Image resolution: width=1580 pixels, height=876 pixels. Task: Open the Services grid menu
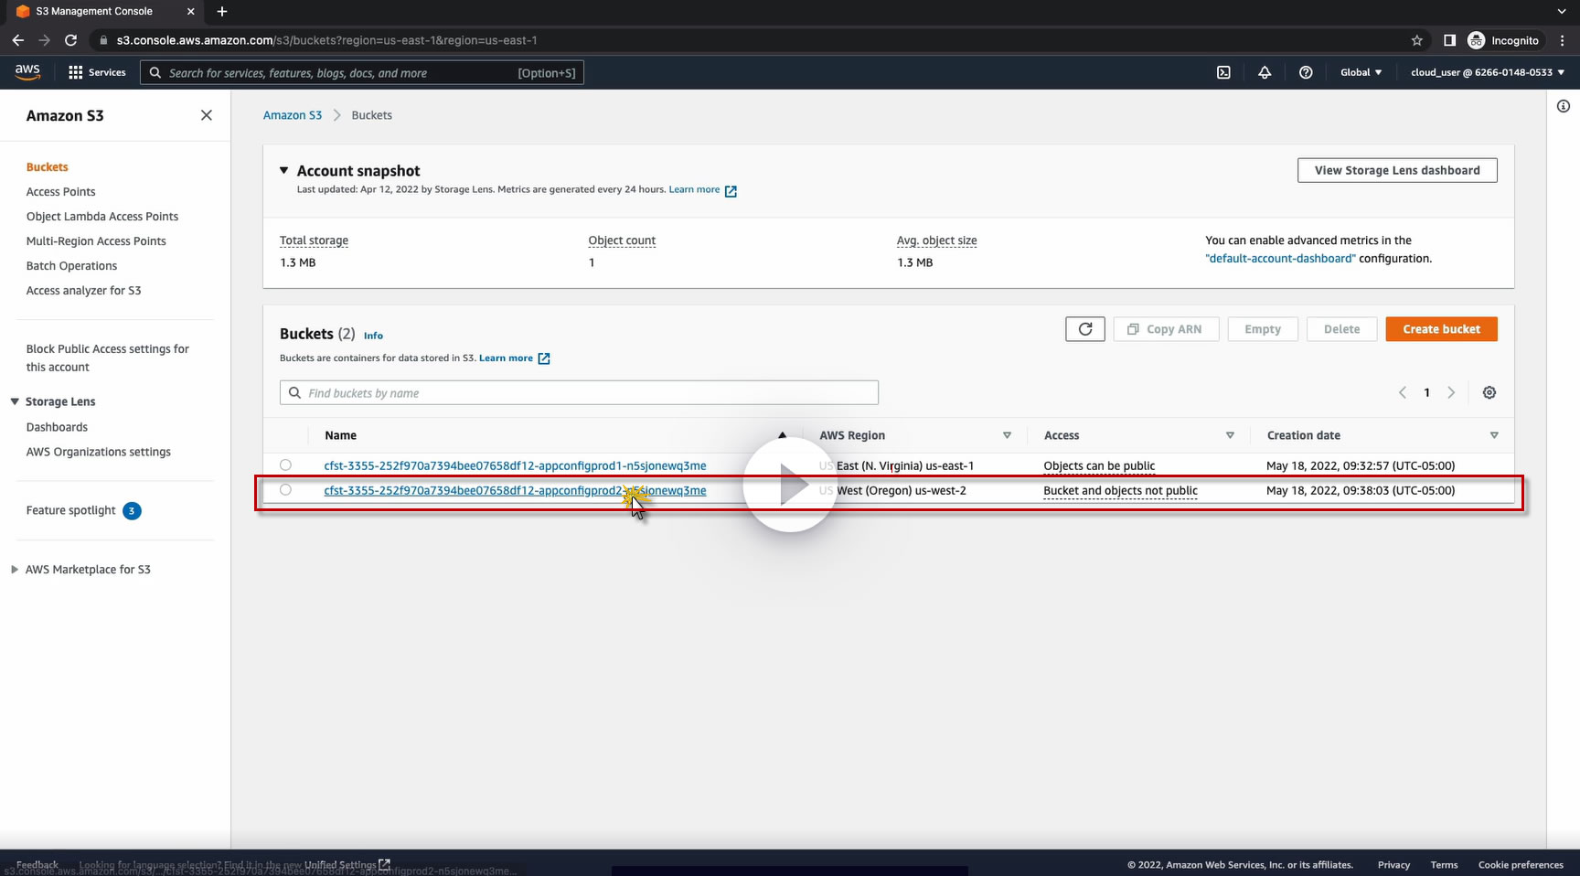point(97,72)
